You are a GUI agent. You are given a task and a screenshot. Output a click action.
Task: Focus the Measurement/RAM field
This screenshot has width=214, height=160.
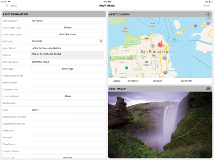pyautogui.click(x=67, y=76)
